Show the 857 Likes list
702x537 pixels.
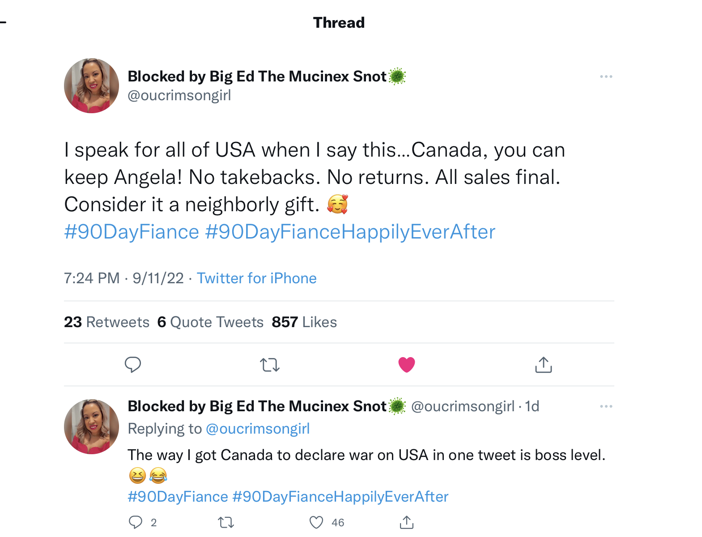tap(304, 322)
